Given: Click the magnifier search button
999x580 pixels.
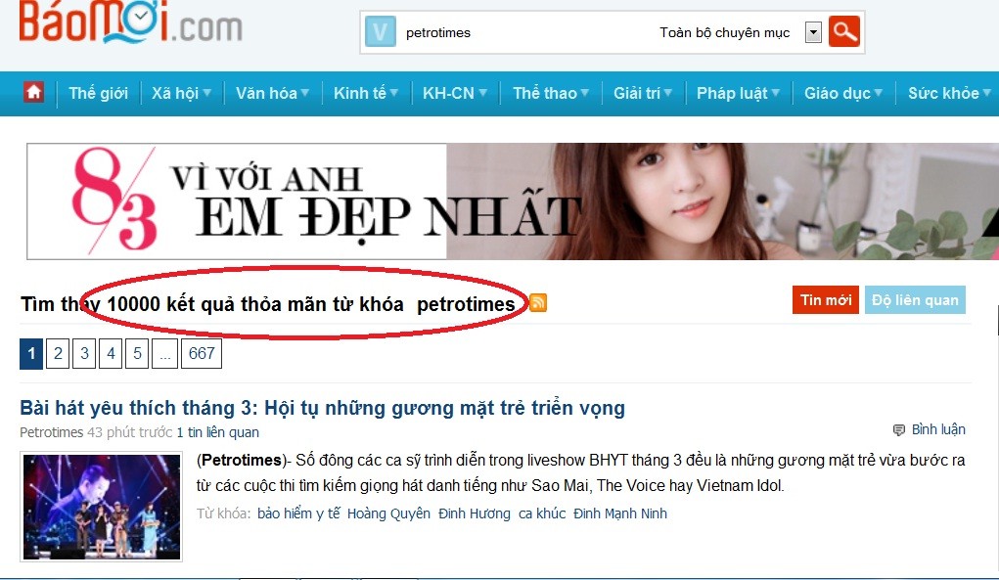Looking at the screenshot, I should tap(844, 31).
